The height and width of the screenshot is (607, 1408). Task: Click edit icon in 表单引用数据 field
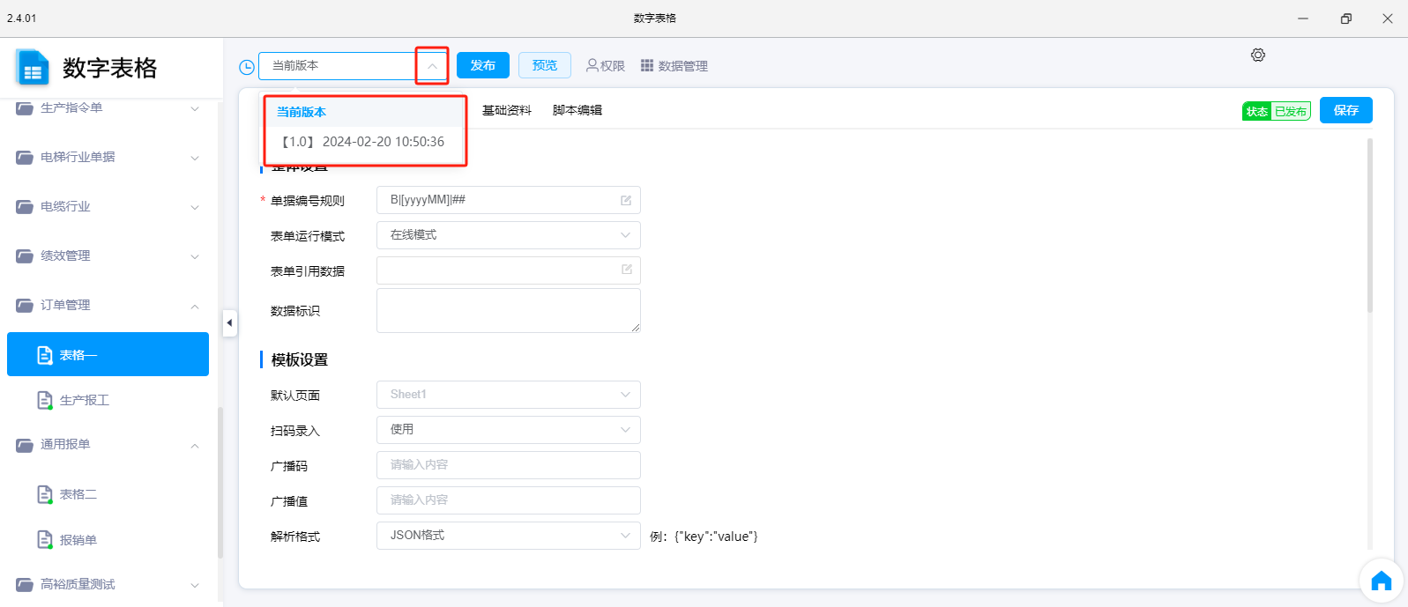[626, 270]
